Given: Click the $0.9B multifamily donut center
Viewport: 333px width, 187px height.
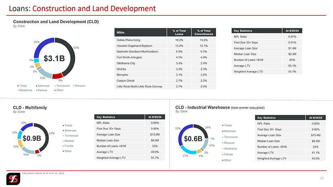Looking at the screenshot, I should pyautogui.click(x=32, y=138).
